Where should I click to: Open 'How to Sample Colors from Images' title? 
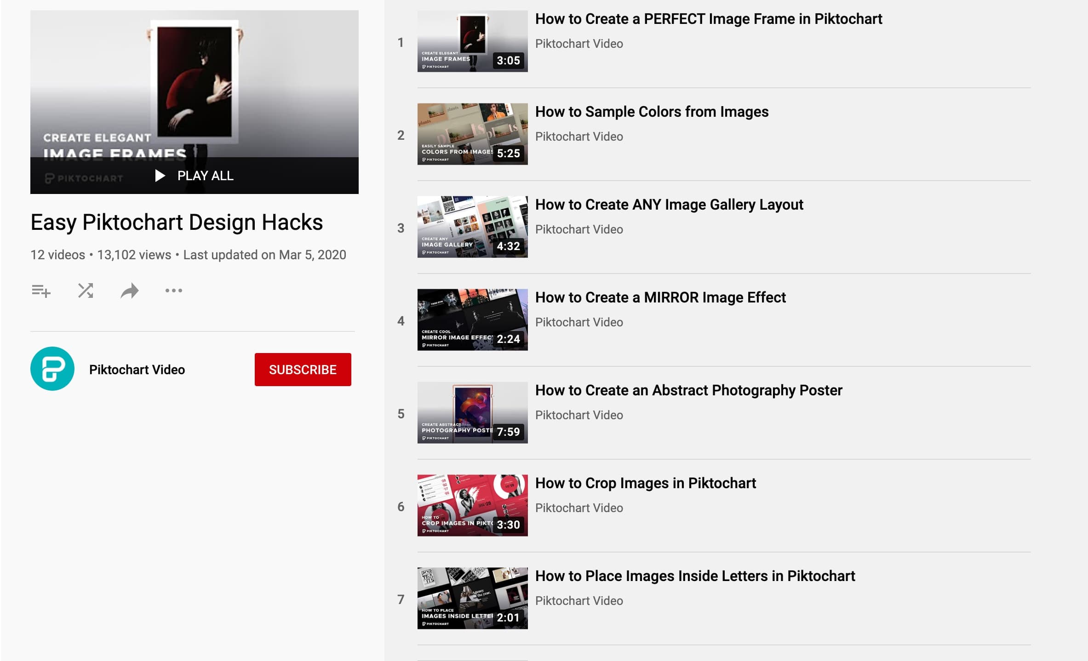(652, 112)
